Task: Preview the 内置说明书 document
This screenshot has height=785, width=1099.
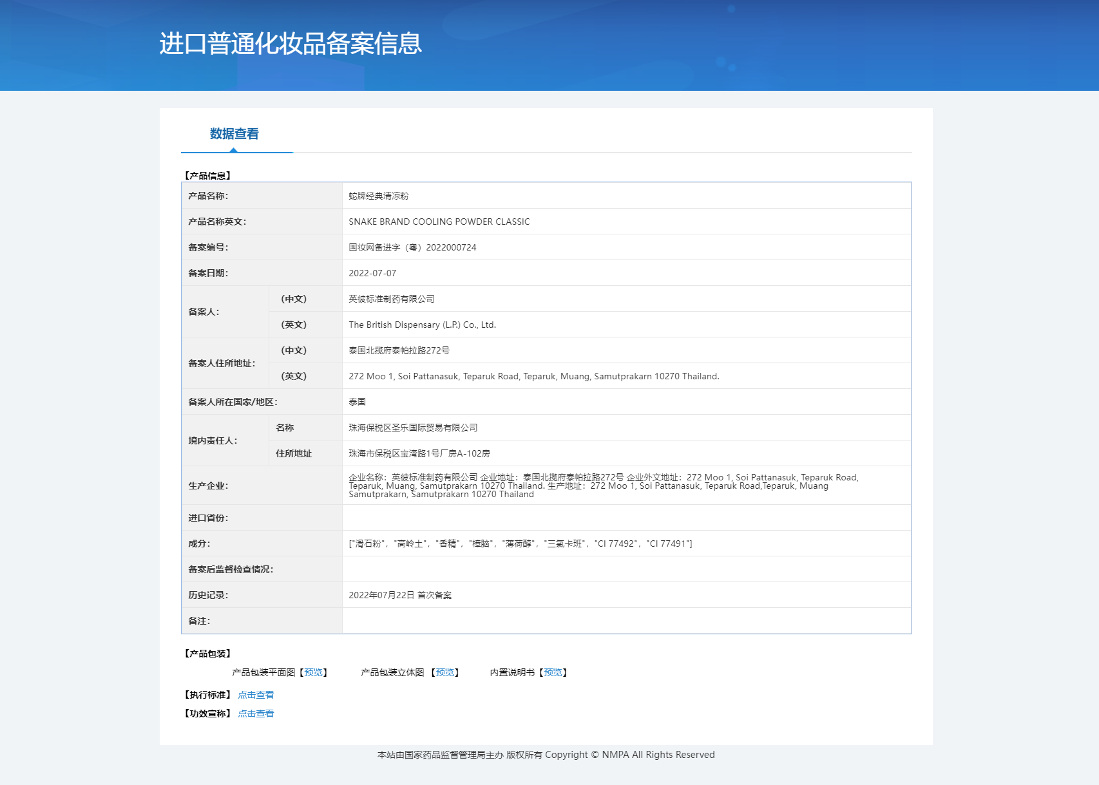Action: [553, 672]
